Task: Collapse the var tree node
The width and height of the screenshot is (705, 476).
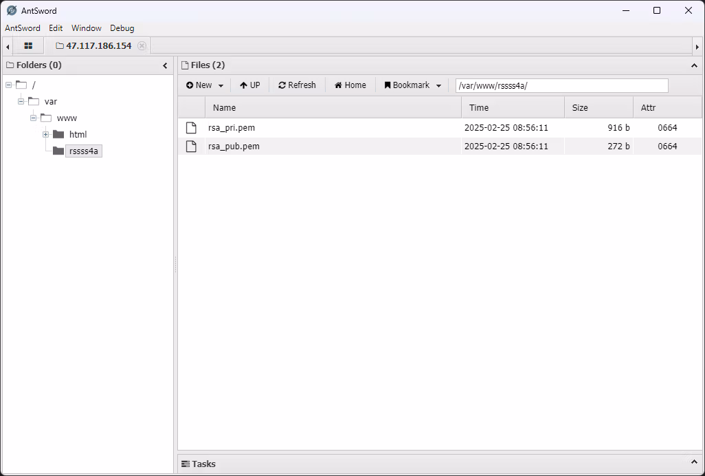Action: tap(21, 102)
